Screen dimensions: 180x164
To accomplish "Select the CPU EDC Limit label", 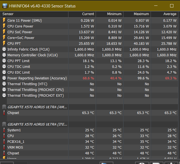I will 18,73.
